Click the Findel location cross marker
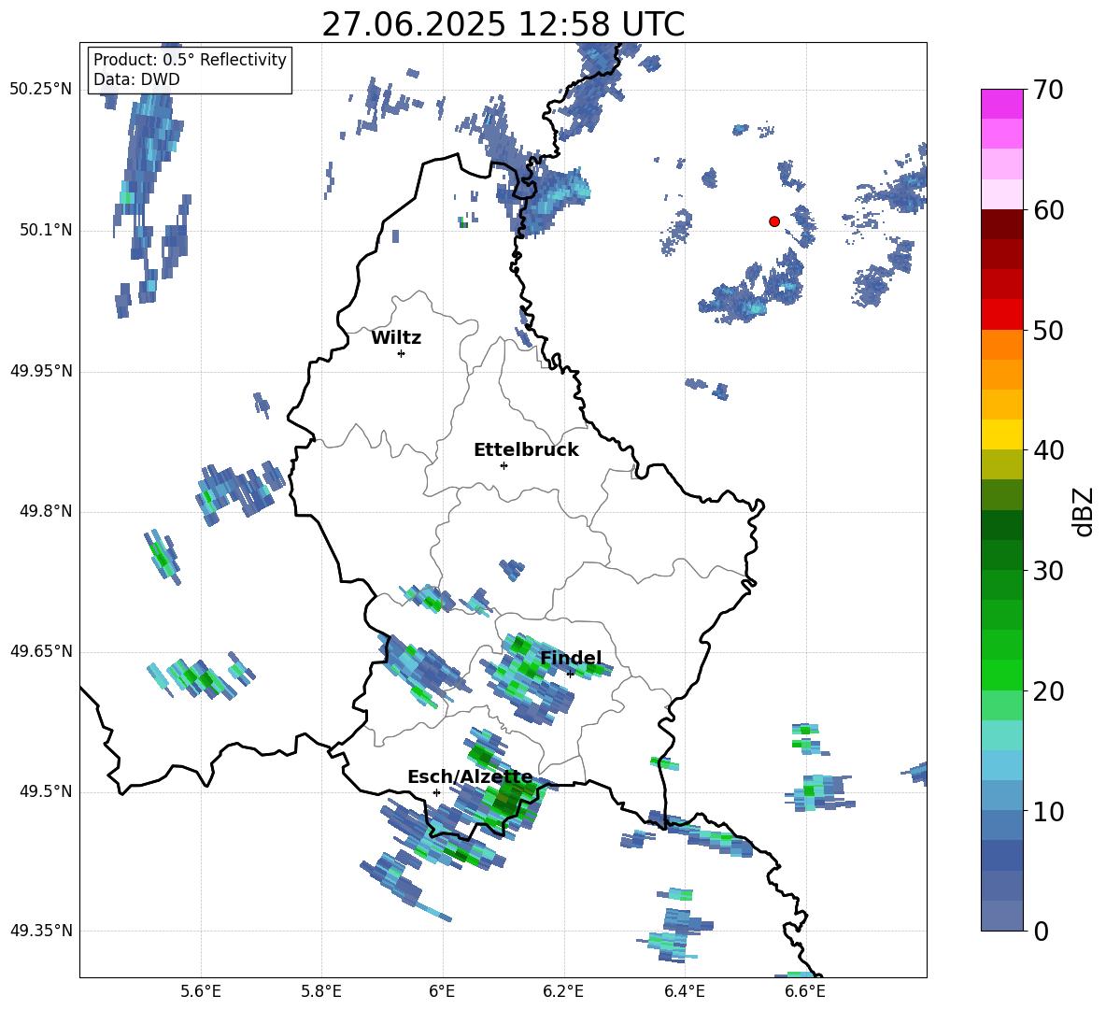Viewport: 1106px width, 1010px height. coord(570,674)
